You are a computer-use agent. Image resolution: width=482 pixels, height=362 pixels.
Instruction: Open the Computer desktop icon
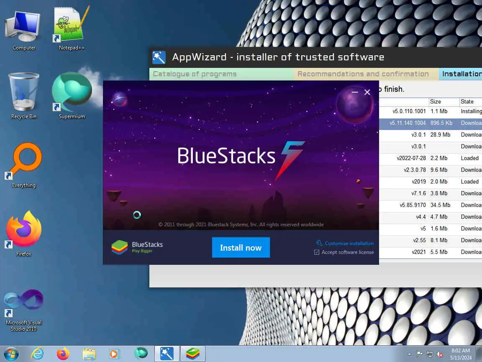click(24, 31)
